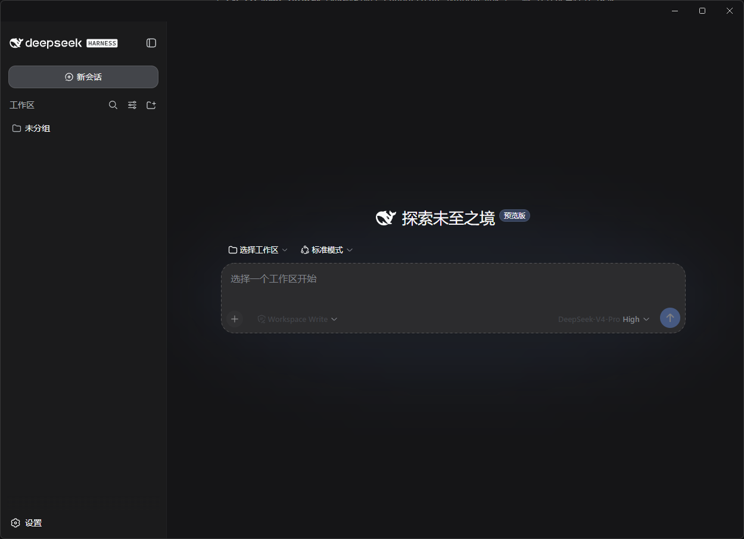744x539 pixels.
Task: Click the 工作区 section heading
Action: pos(22,105)
